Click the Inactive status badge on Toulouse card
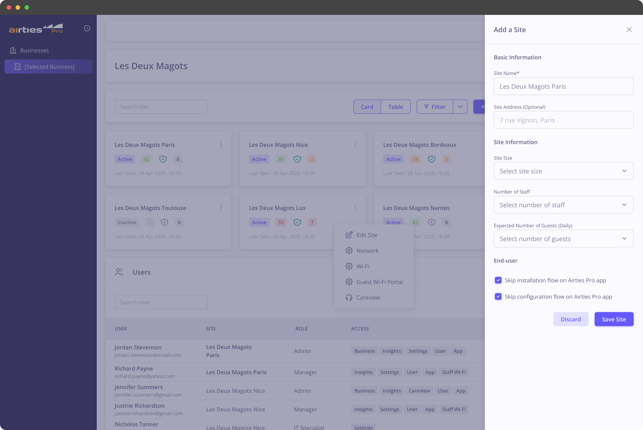The image size is (643, 430). coord(127,222)
